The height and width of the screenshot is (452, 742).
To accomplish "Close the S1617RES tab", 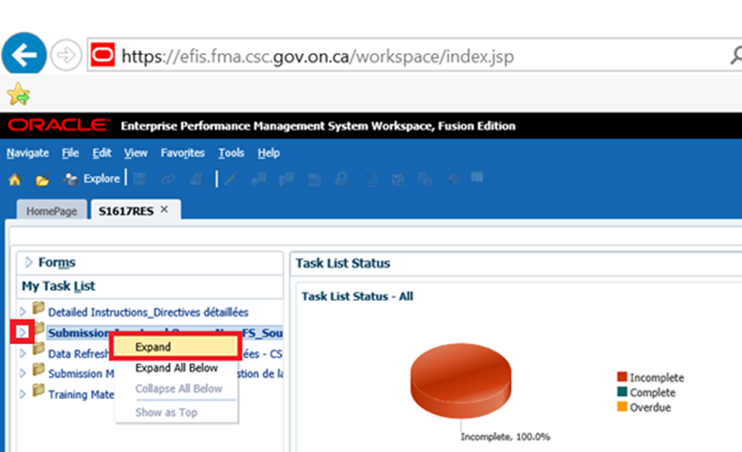I will click(165, 210).
